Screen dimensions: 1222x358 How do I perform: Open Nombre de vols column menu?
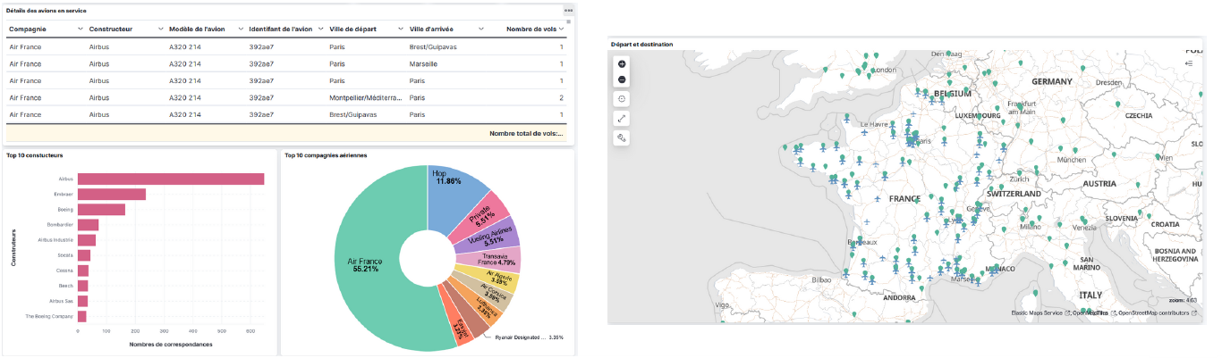(562, 29)
